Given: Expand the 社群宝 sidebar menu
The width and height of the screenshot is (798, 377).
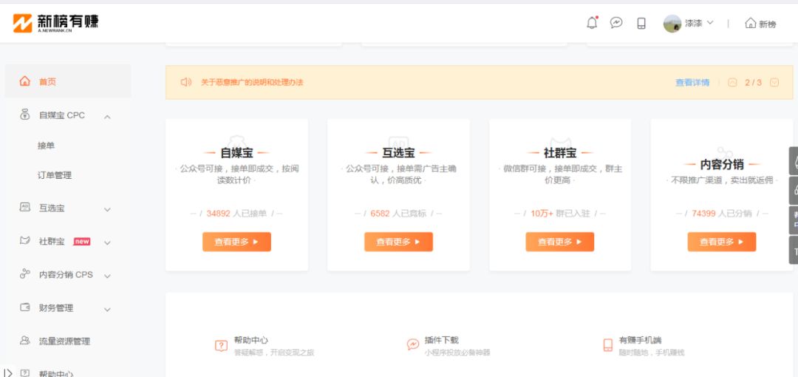Looking at the screenshot, I should pos(107,242).
